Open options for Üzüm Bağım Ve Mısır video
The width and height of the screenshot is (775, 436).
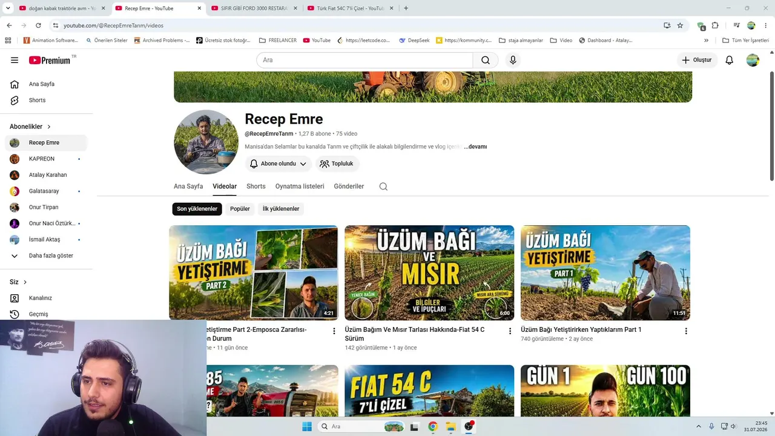point(510,331)
